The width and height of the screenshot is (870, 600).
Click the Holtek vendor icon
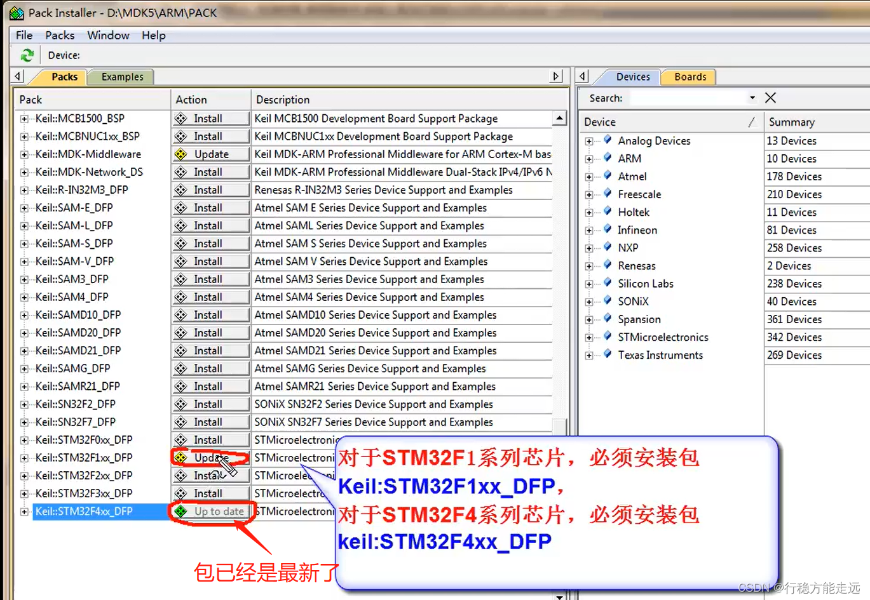click(x=608, y=211)
